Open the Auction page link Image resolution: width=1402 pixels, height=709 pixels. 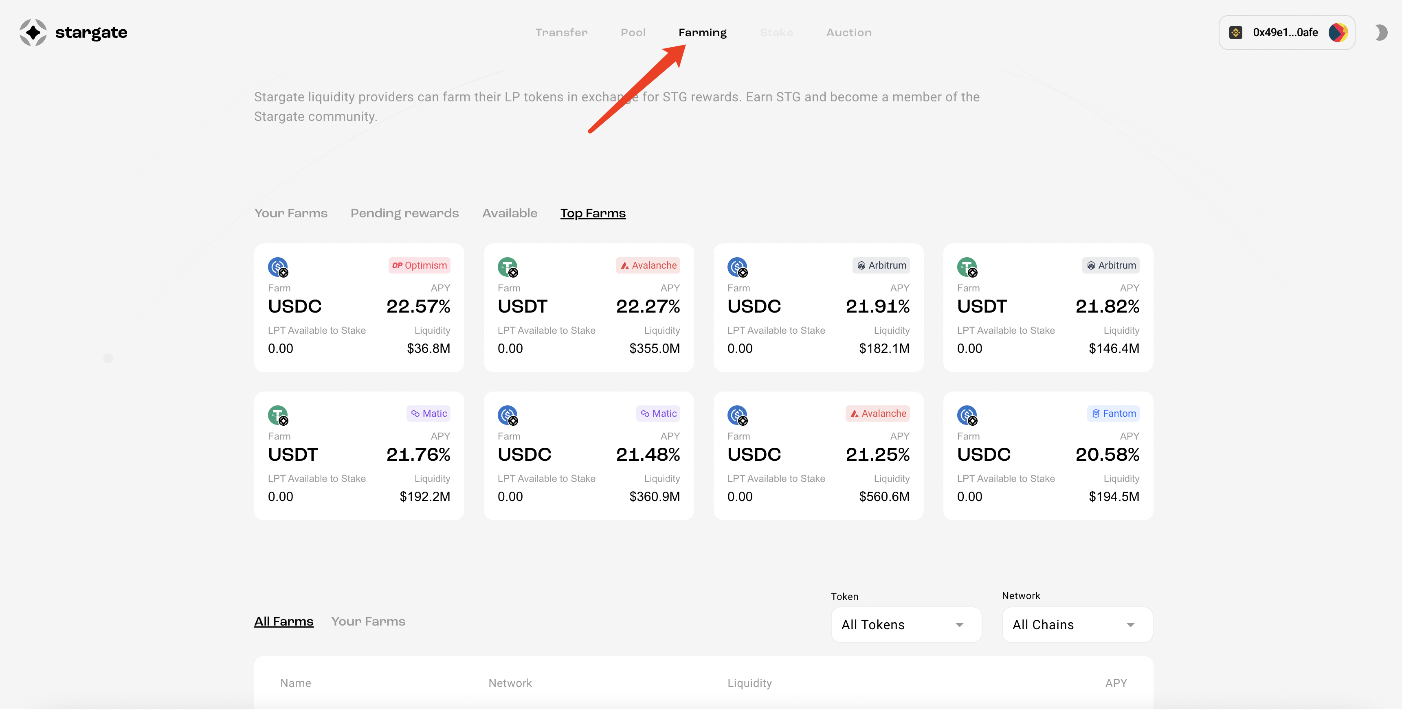[848, 33]
